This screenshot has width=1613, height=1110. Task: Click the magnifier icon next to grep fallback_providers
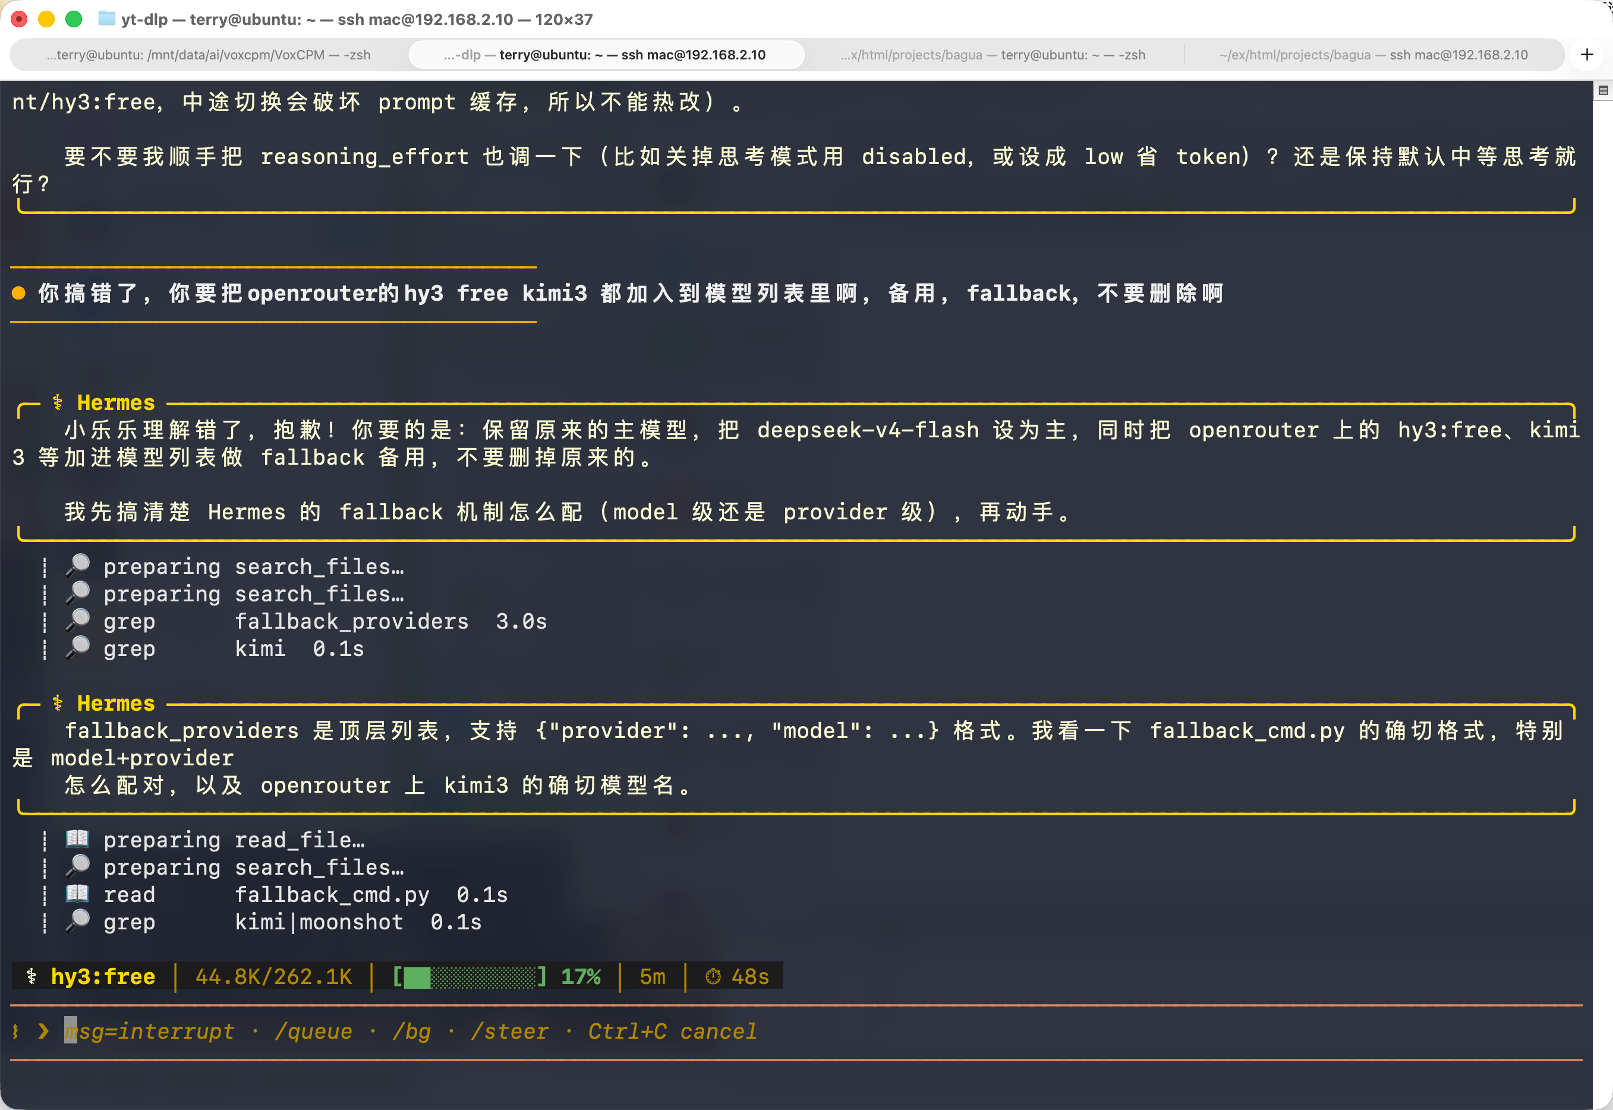pyautogui.click(x=78, y=620)
